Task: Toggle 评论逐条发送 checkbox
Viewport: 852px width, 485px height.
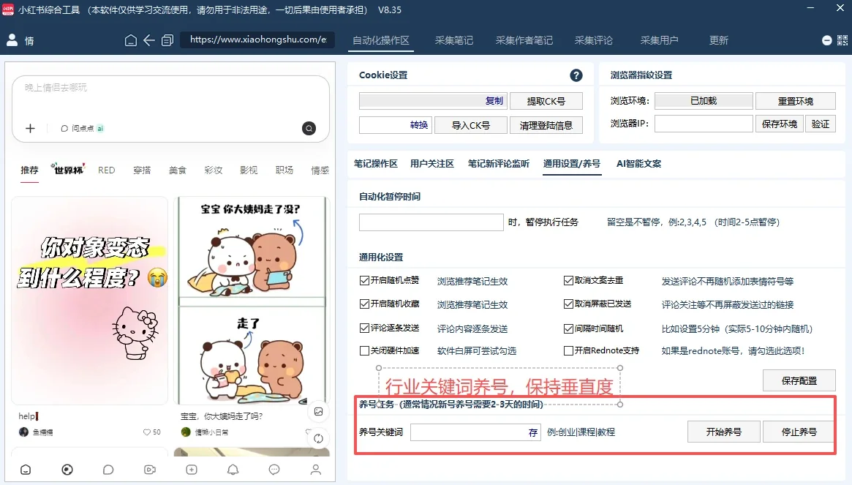Action: (365, 328)
